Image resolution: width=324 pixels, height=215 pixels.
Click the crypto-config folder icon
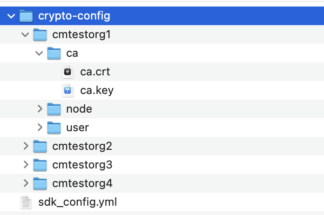tap(26, 16)
